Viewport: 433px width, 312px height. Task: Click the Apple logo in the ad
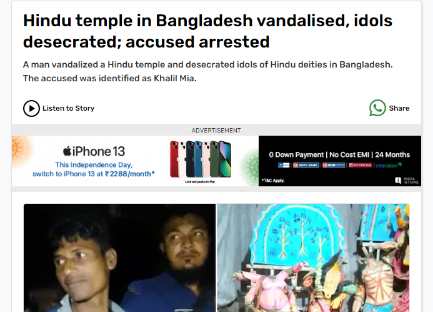(x=67, y=151)
